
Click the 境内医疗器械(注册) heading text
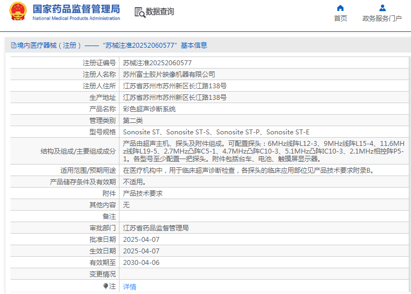pyautogui.click(x=49, y=46)
